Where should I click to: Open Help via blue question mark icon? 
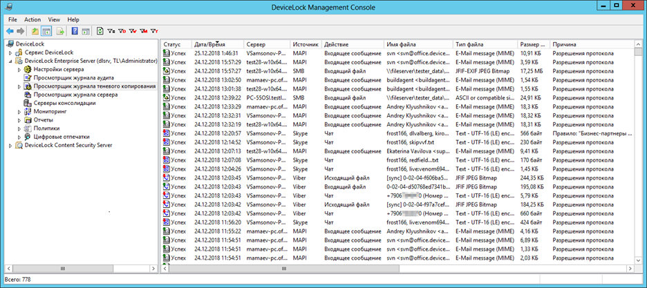point(74,31)
